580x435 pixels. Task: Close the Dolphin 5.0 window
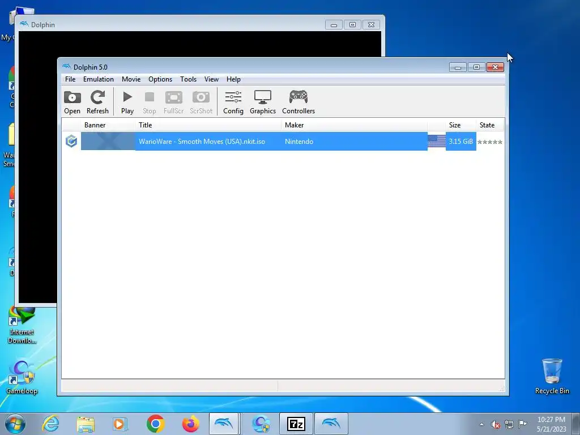tap(495, 67)
